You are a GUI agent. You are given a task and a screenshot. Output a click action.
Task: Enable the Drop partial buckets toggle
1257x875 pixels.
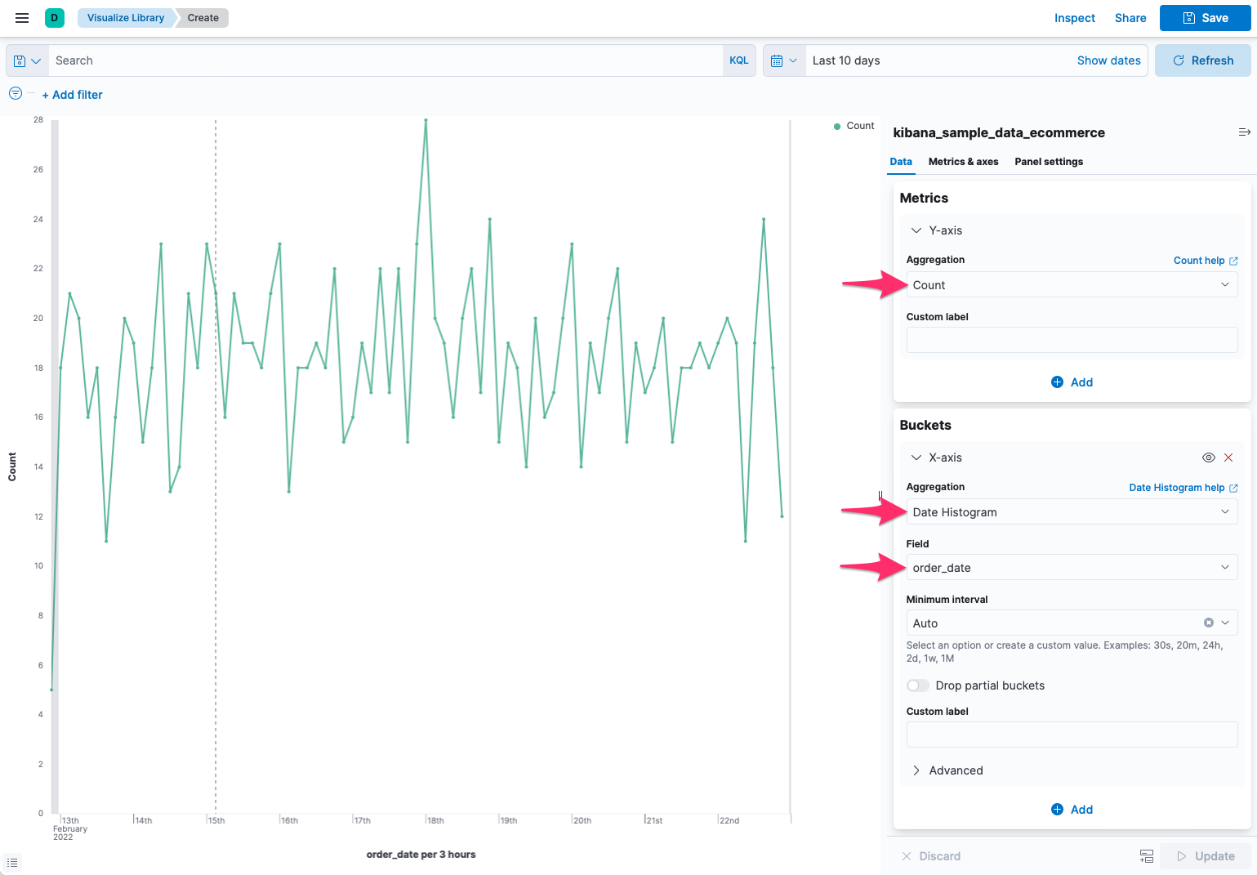[x=917, y=685]
